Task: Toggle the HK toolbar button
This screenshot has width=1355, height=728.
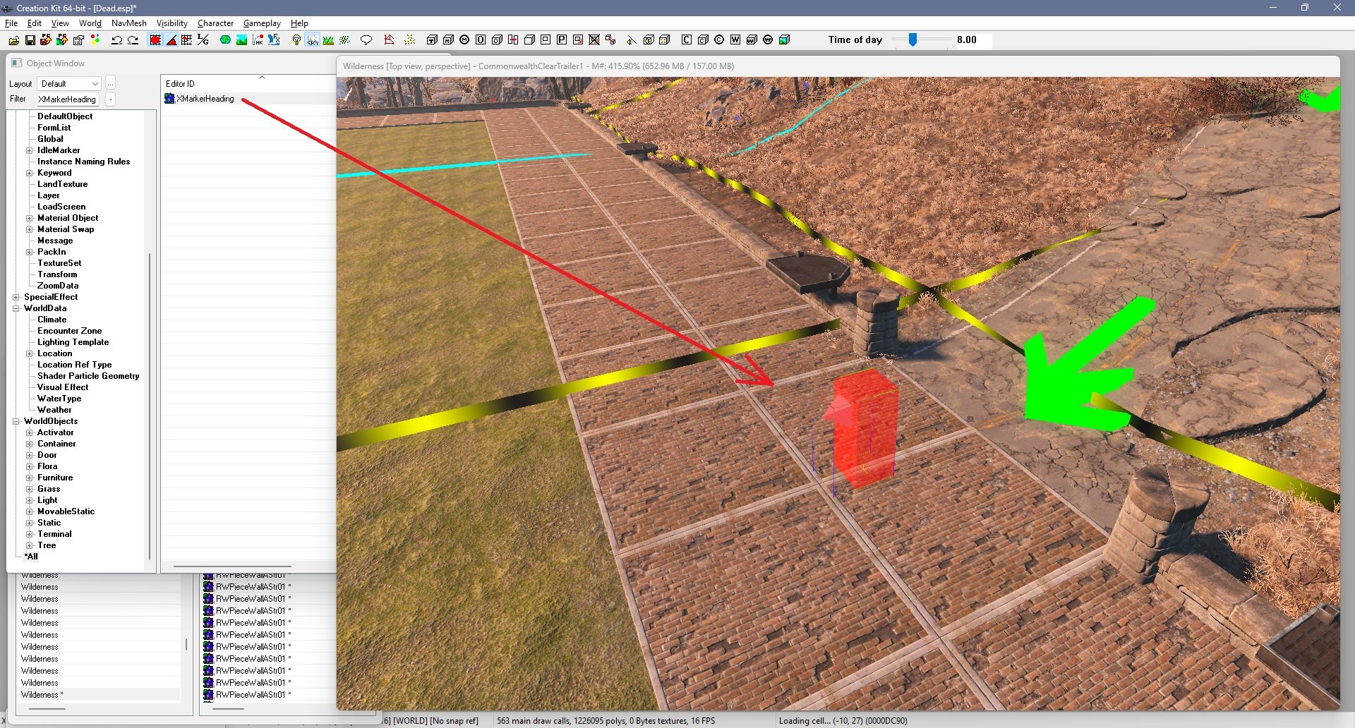Action: 258,40
